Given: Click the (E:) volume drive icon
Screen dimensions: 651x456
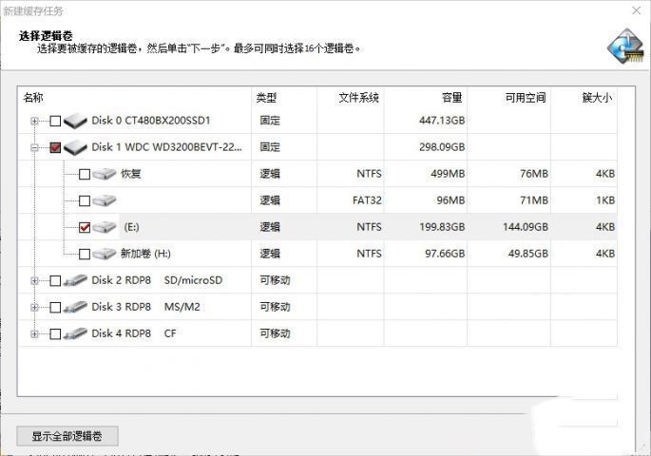Looking at the screenshot, I should 105,227.
